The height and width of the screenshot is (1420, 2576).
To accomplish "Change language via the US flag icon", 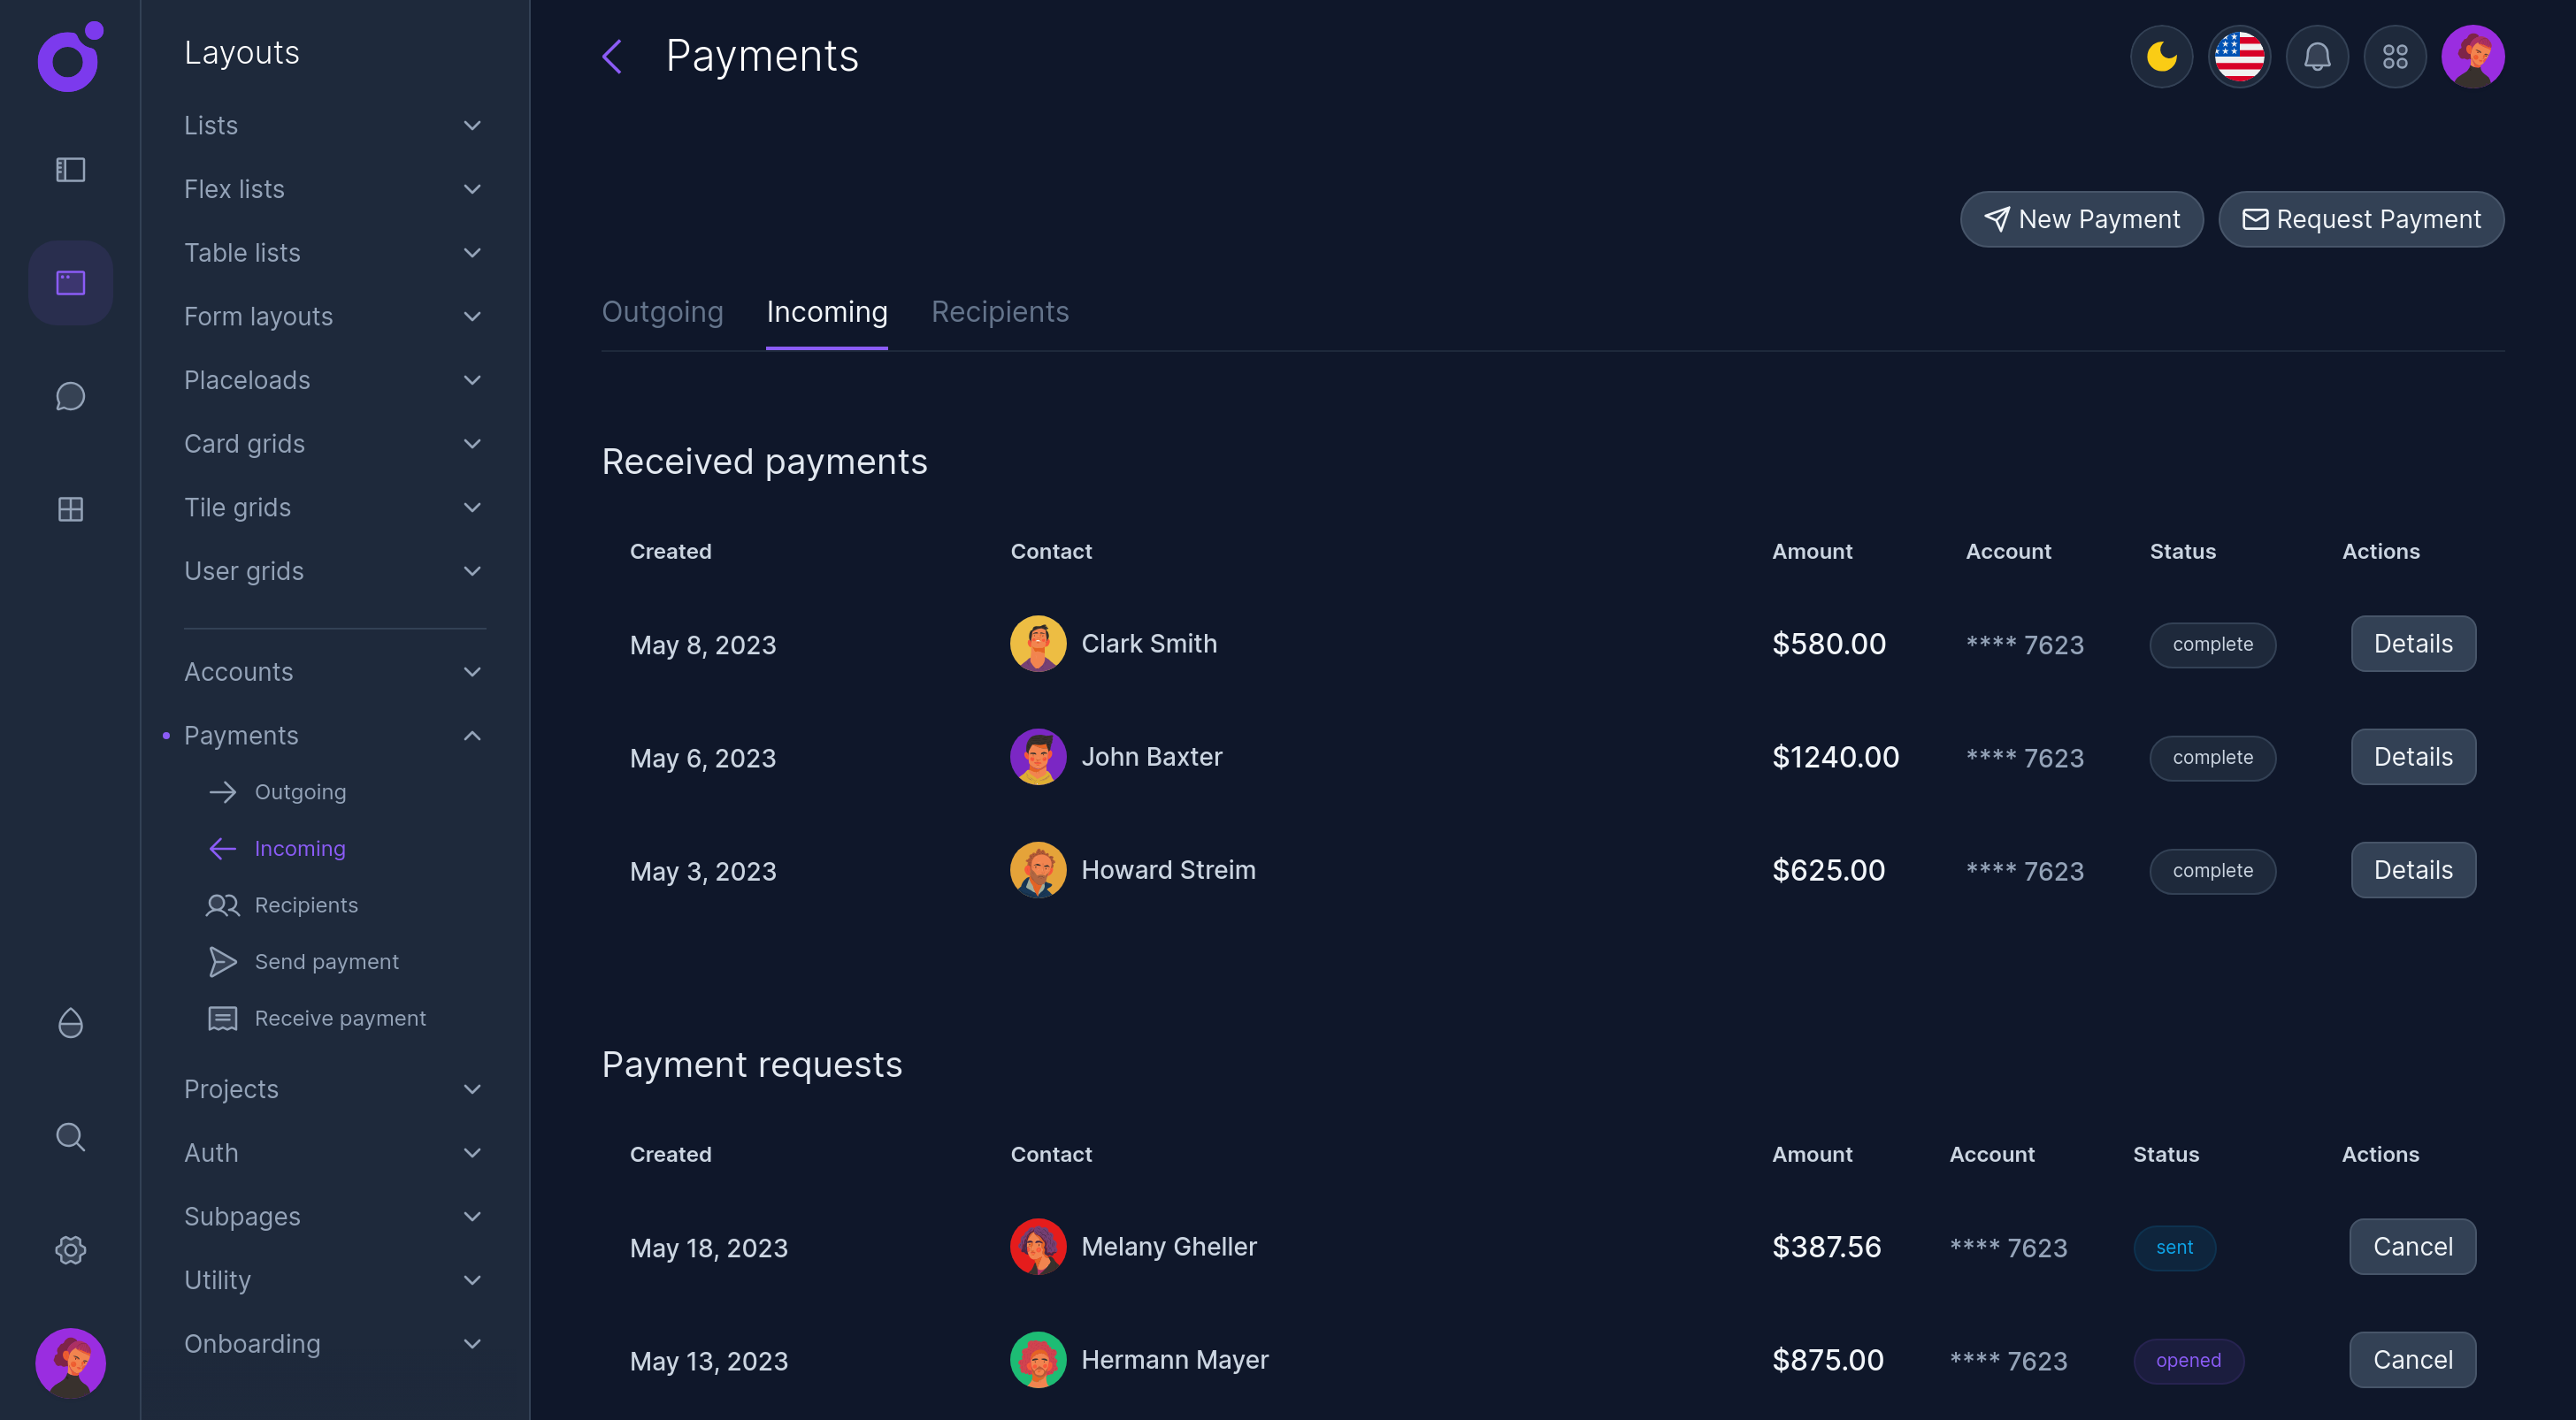I will coord(2239,57).
